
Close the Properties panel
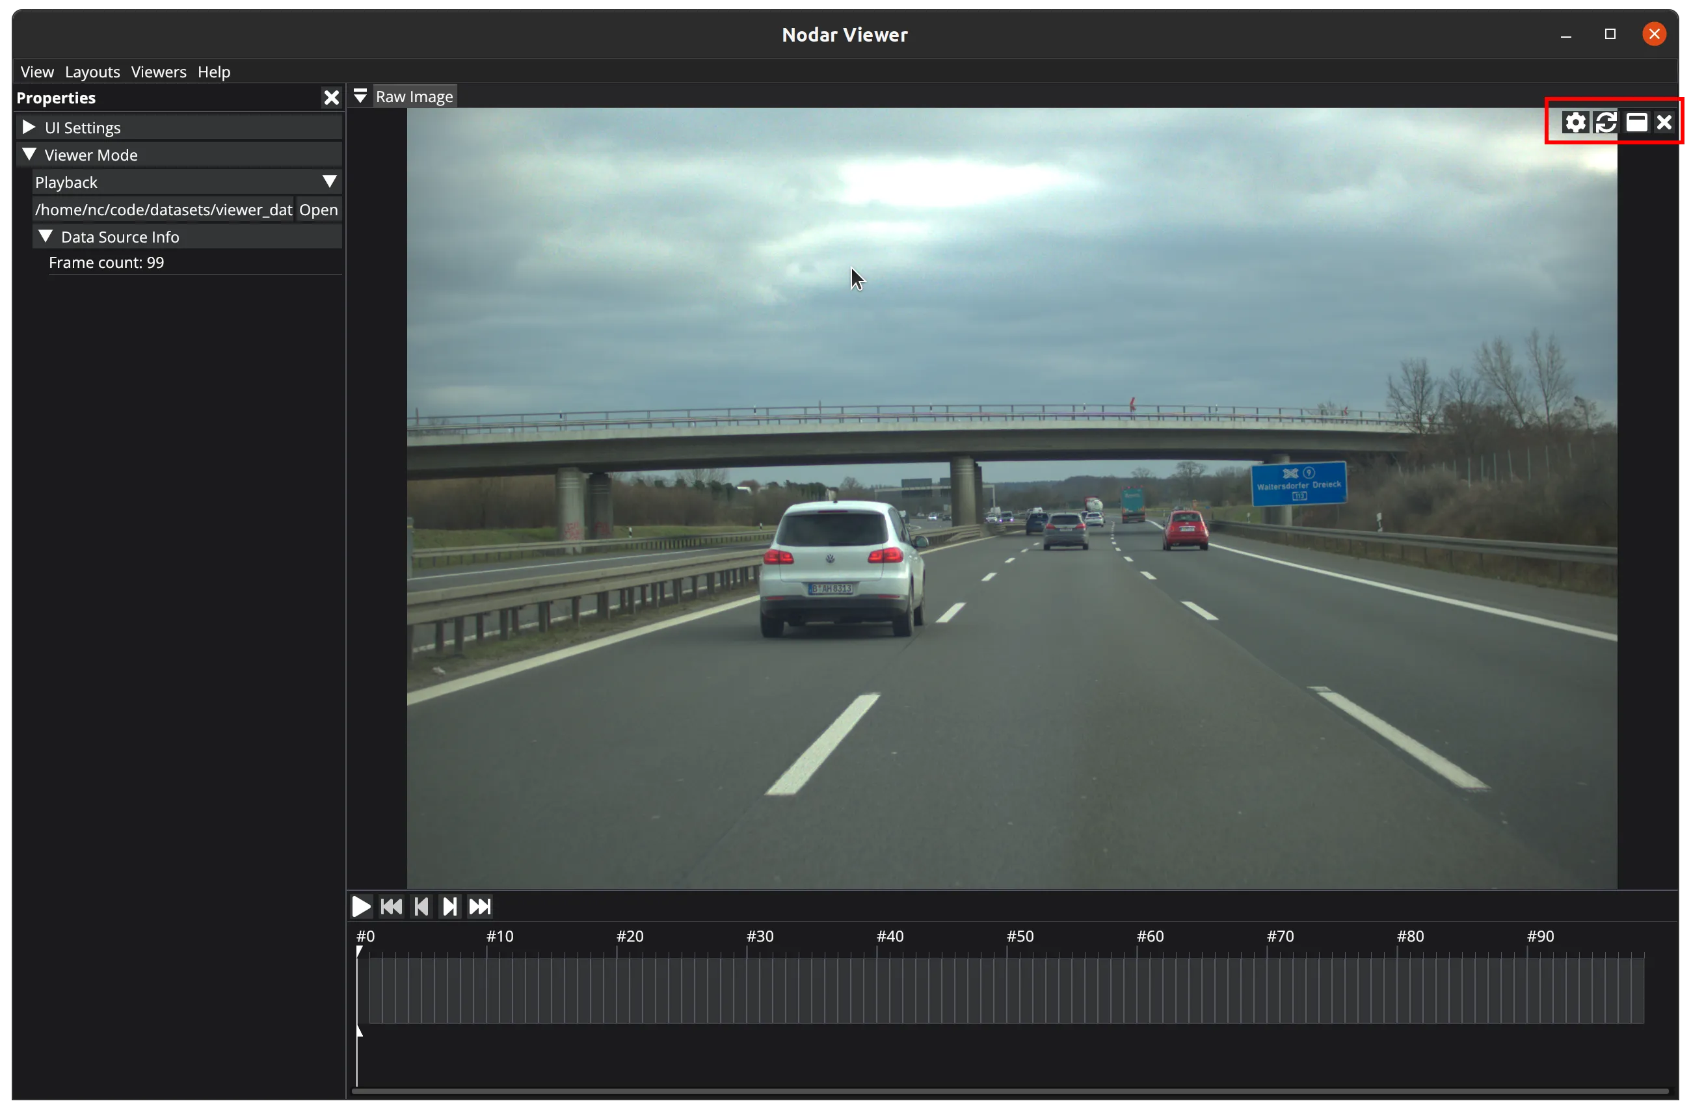(x=331, y=98)
